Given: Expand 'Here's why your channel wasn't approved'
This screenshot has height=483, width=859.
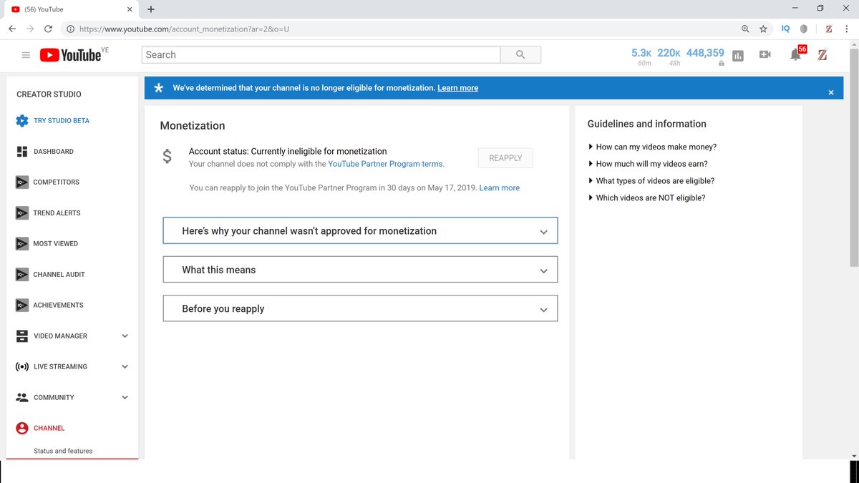Looking at the screenshot, I should (x=360, y=231).
